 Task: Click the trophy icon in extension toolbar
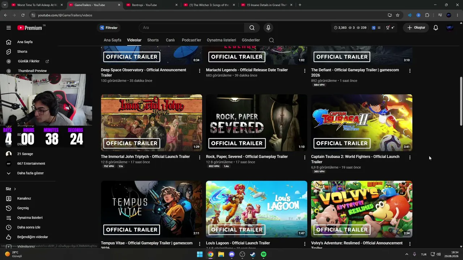tap(388, 28)
